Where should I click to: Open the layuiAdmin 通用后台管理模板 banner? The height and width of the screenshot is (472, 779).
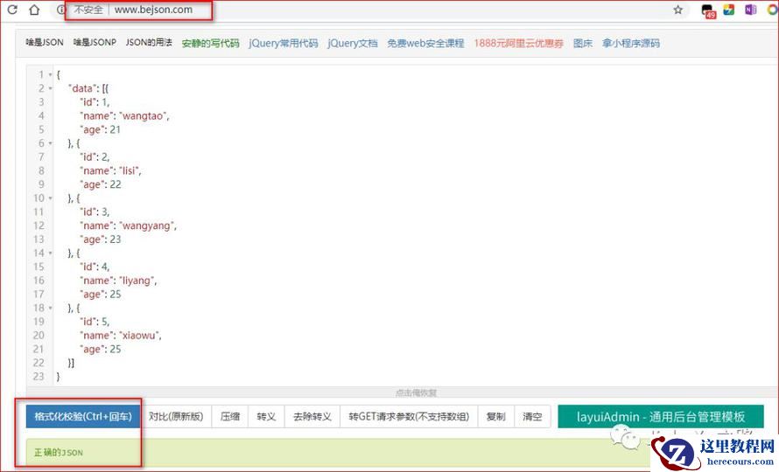[661, 416]
